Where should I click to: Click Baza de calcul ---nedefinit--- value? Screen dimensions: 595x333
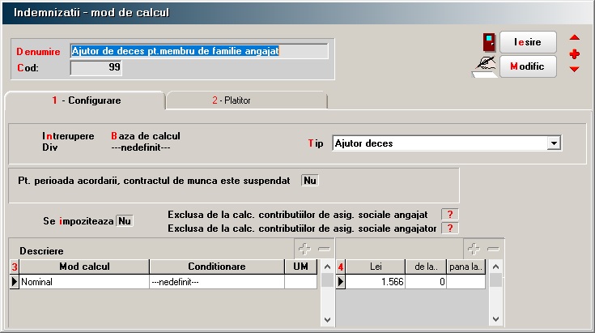tap(141, 147)
